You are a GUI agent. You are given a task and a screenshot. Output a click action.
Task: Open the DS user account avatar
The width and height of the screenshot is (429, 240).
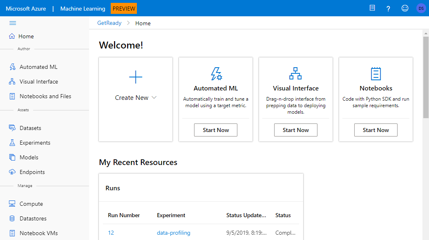(x=421, y=8)
